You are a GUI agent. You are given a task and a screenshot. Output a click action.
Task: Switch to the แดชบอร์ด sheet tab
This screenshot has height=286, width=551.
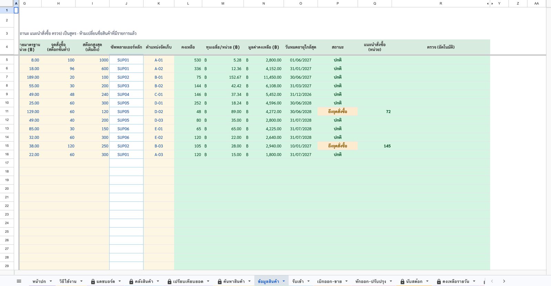(x=105, y=281)
